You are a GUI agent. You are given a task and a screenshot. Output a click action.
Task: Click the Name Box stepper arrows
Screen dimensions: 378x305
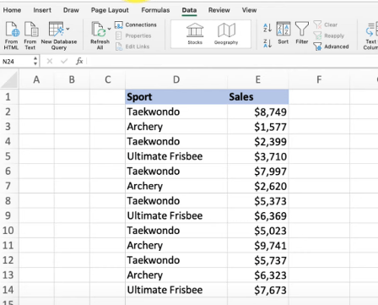pyautogui.click(x=35, y=61)
